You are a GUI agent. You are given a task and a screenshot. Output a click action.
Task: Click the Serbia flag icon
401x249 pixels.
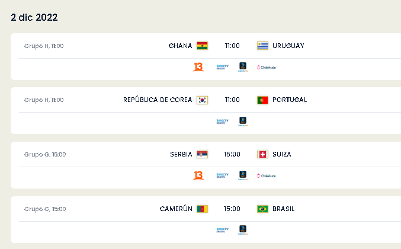click(202, 154)
